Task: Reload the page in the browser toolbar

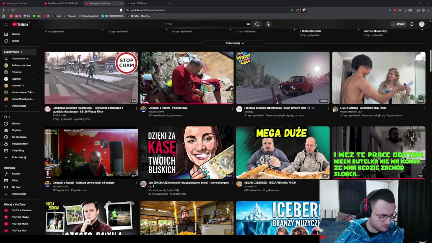Action: (14, 10)
